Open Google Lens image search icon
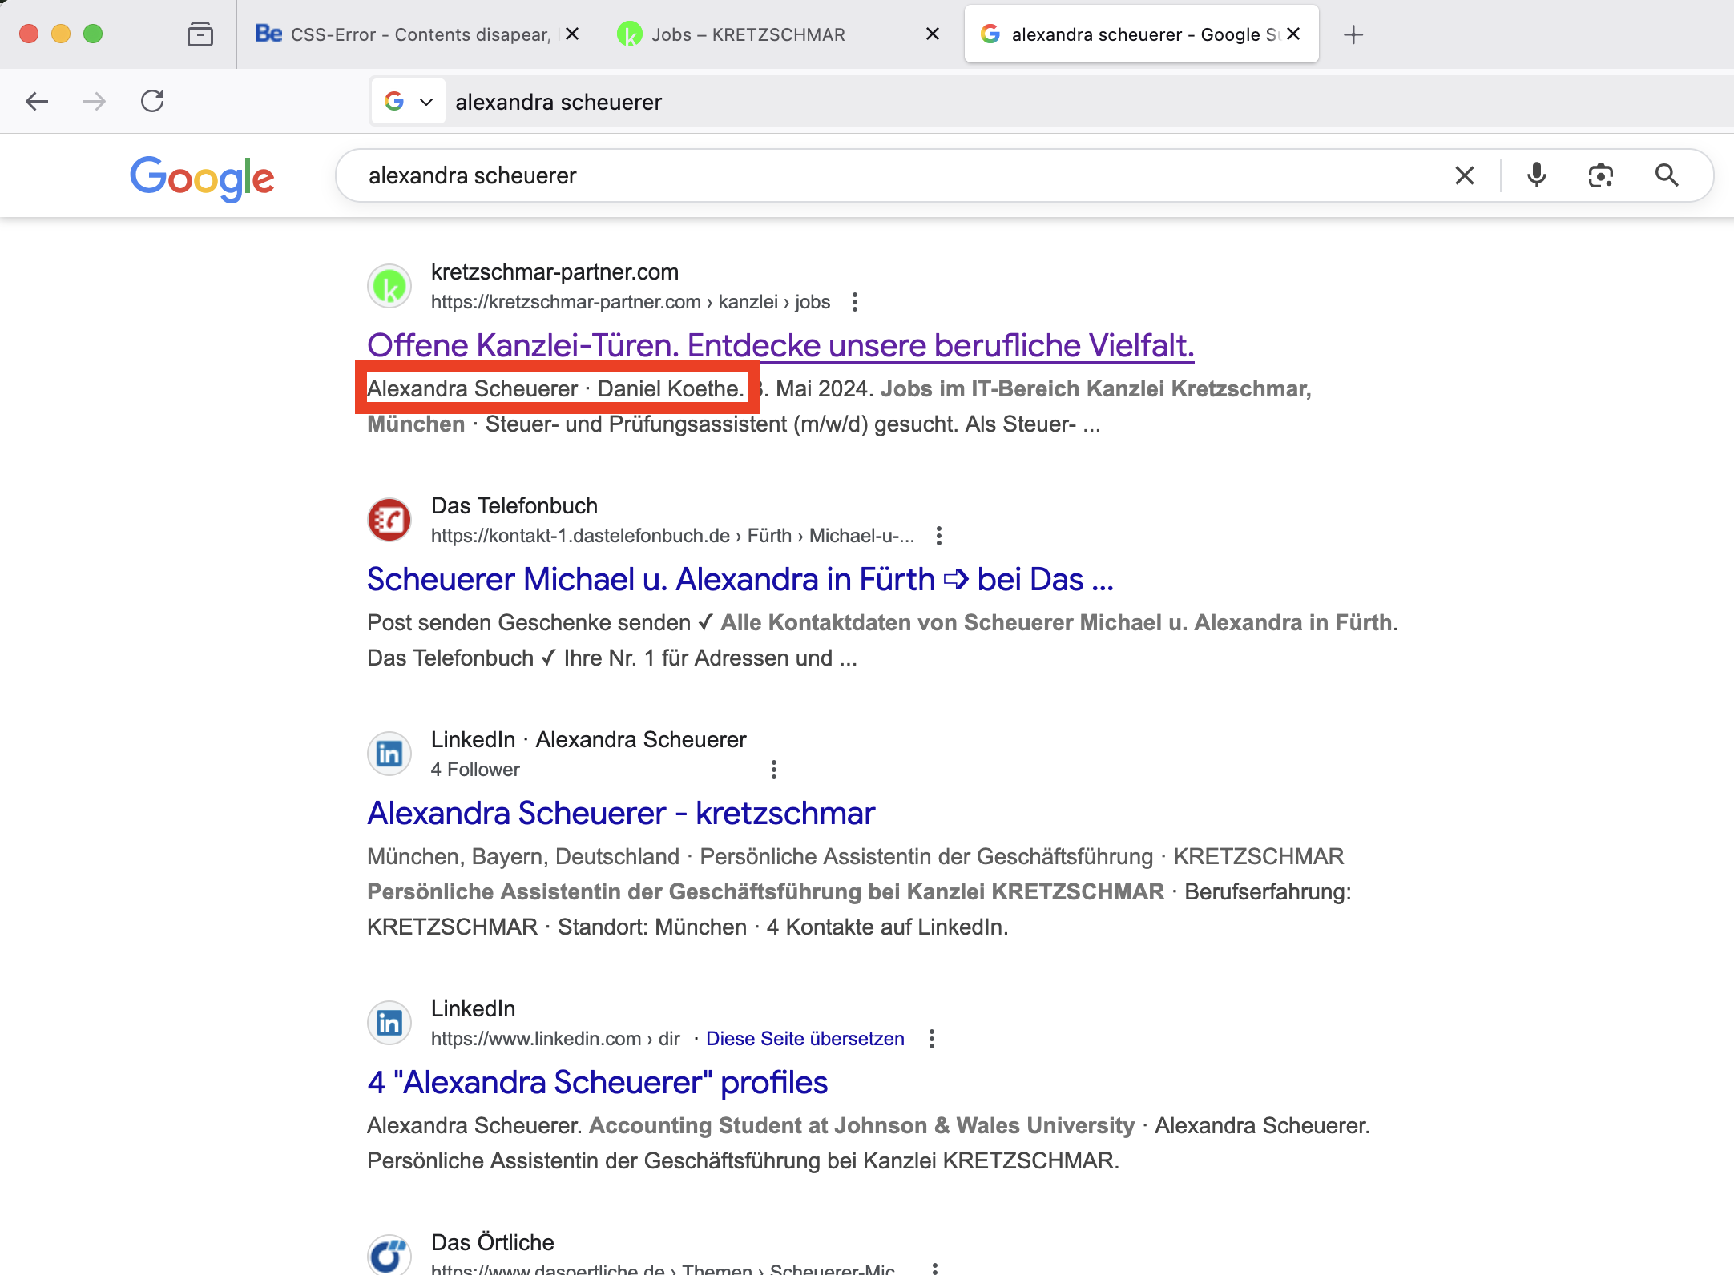 coord(1600,175)
